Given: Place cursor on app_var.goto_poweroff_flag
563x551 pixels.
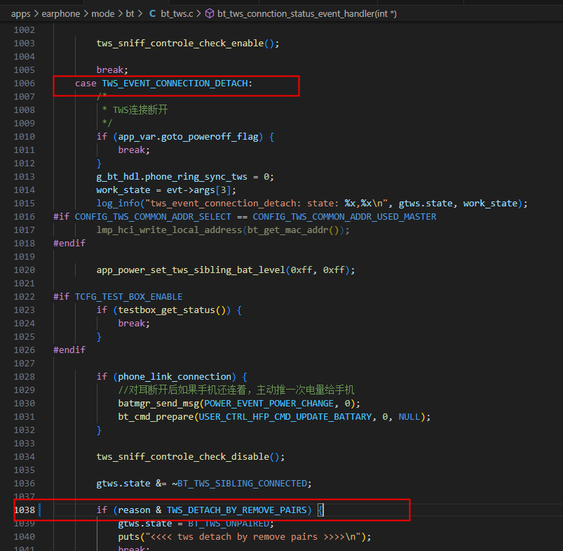Looking at the screenshot, I should point(188,137).
